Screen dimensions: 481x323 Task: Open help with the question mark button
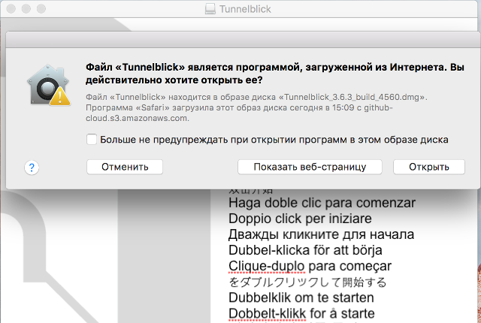click(x=32, y=168)
